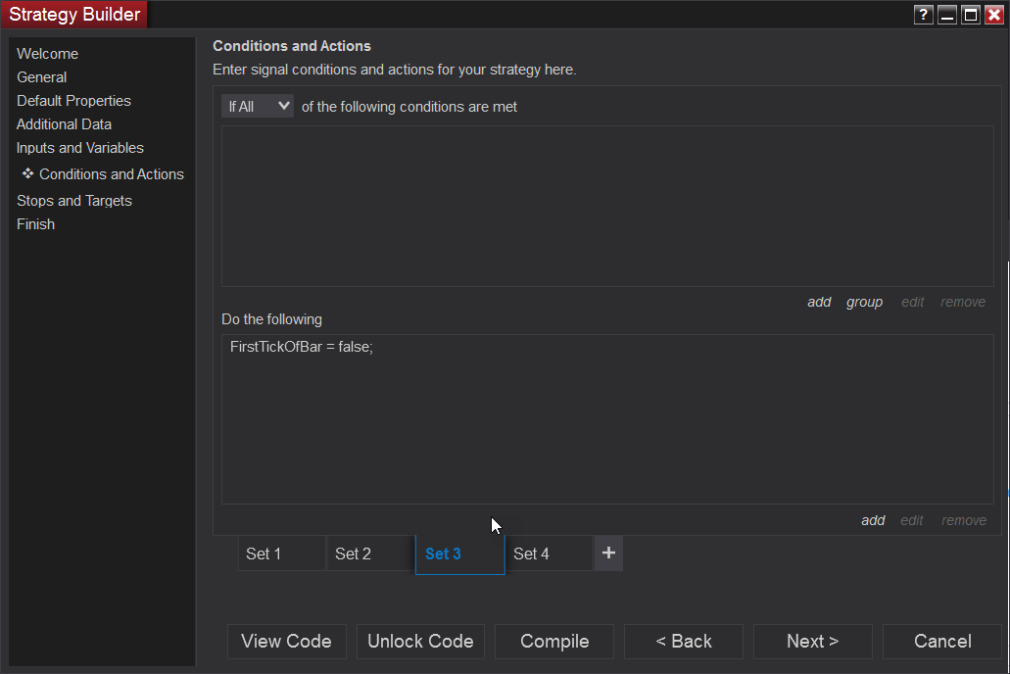Select the Set 4 tab
The height and width of the screenshot is (674, 1010).
coord(549,554)
